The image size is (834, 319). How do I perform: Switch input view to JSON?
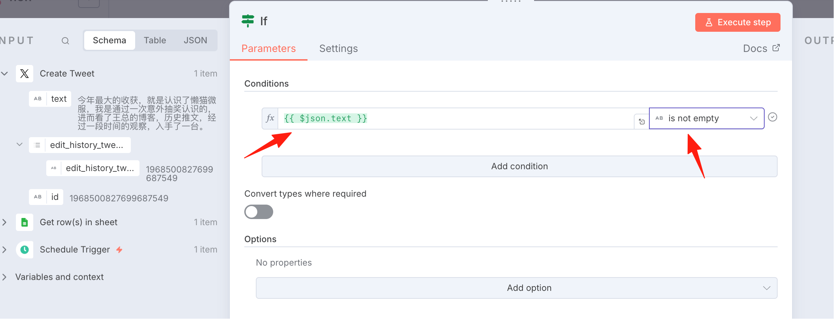coord(195,40)
